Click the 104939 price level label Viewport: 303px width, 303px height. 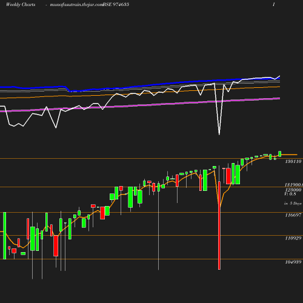293,262
